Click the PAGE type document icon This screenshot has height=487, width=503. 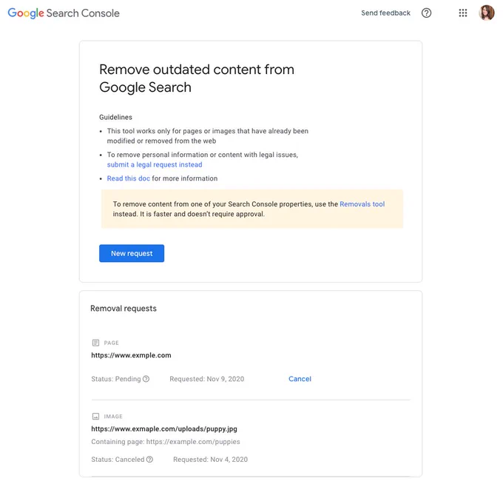click(x=95, y=343)
